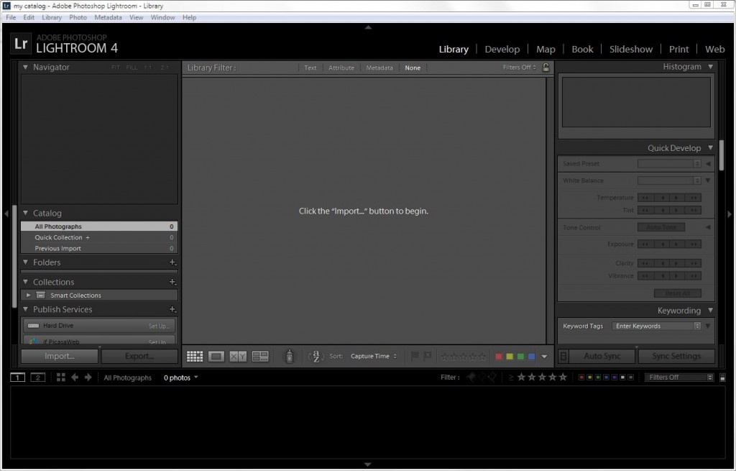Viewport: 736px width, 471px height.
Task: Switch to the Develop module
Action: pyautogui.click(x=502, y=49)
